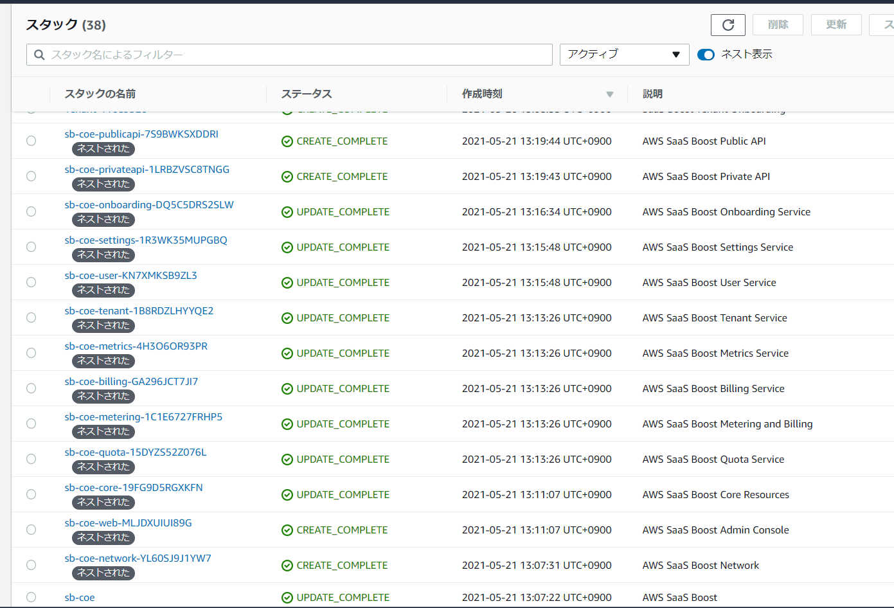Select radio button for sb-coe-privateapi stack
This screenshot has height=608, width=894.
point(31,176)
